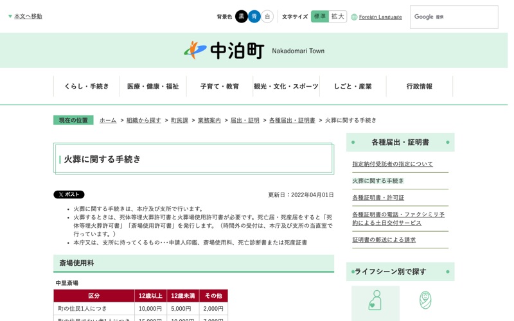Open 各種証明書の電話・ファクシミリ予約 sidebar link
Viewport: 514px width, 321px height.
pos(398,218)
